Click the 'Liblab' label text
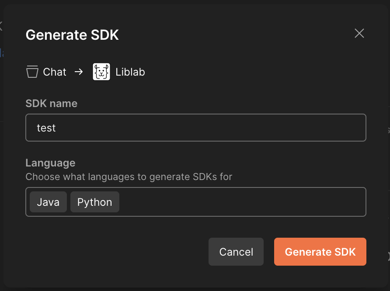390x291 pixels. click(131, 72)
